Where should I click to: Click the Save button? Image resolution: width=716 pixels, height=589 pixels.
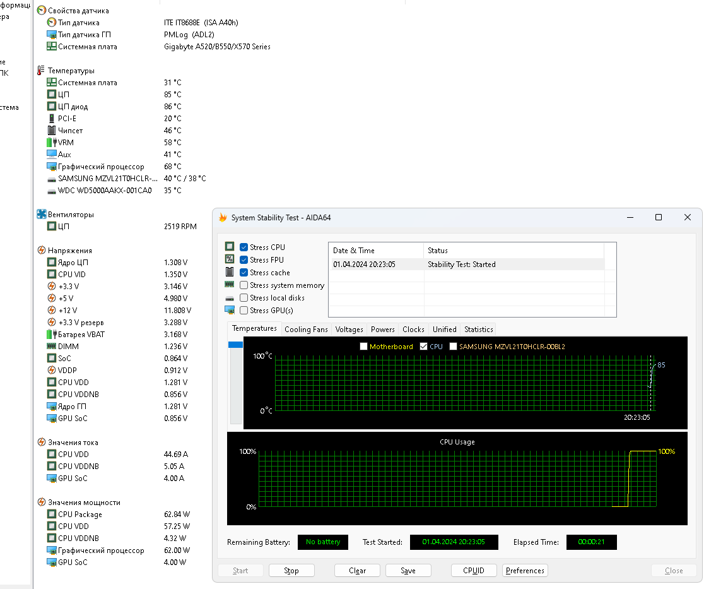pyautogui.click(x=408, y=570)
